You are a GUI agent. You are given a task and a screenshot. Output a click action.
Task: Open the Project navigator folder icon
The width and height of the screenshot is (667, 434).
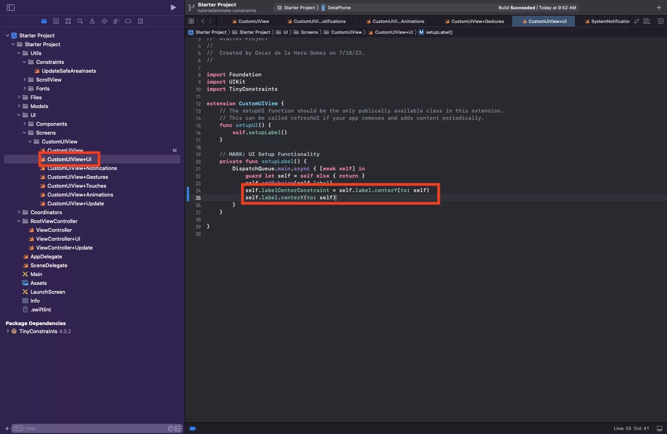point(44,21)
